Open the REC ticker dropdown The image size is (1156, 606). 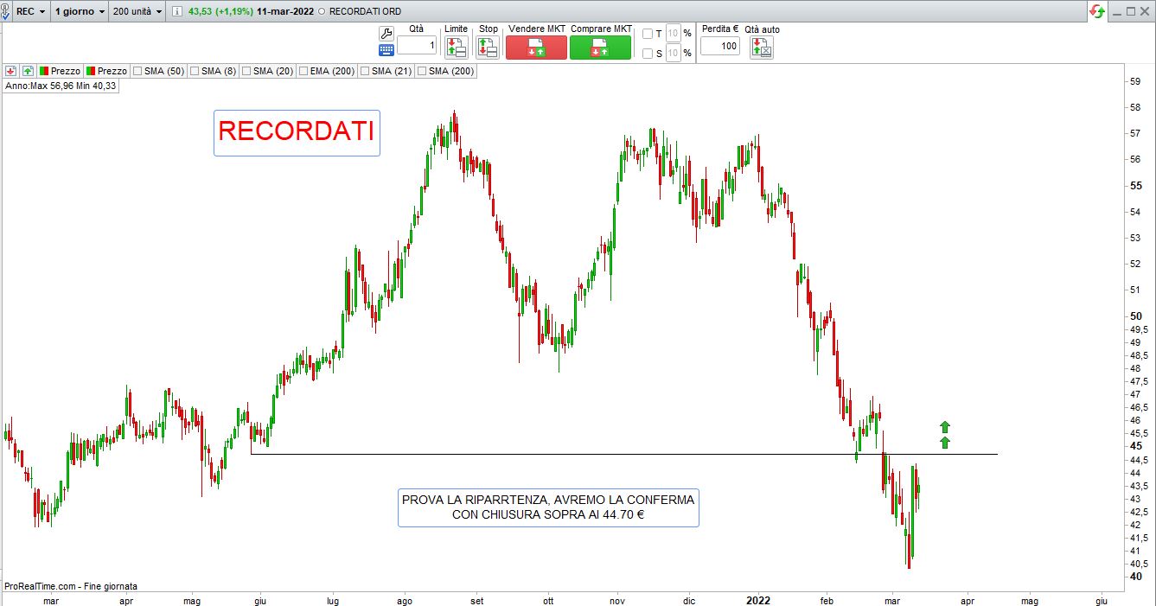pyautogui.click(x=30, y=12)
